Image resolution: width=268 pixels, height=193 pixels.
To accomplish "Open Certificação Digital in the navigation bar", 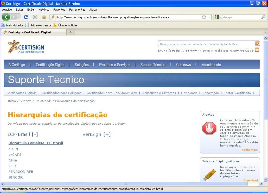I will (x=50, y=65).
